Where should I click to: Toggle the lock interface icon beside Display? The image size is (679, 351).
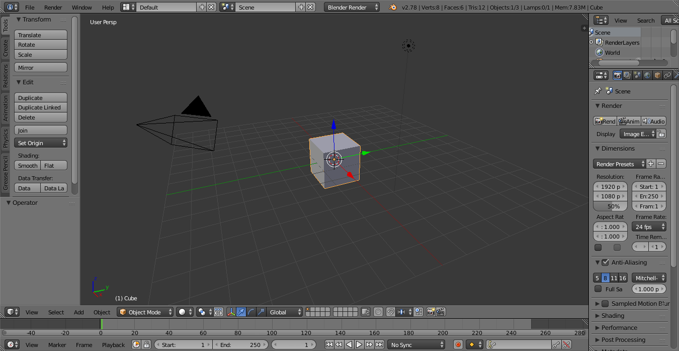[x=661, y=134]
